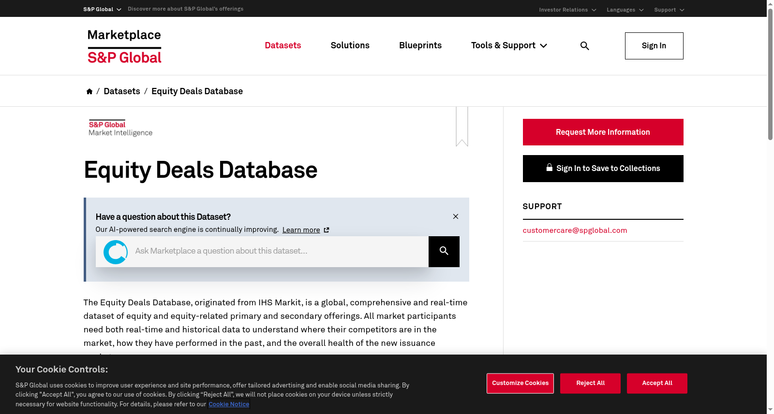Submit question with black search button

[x=444, y=252]
